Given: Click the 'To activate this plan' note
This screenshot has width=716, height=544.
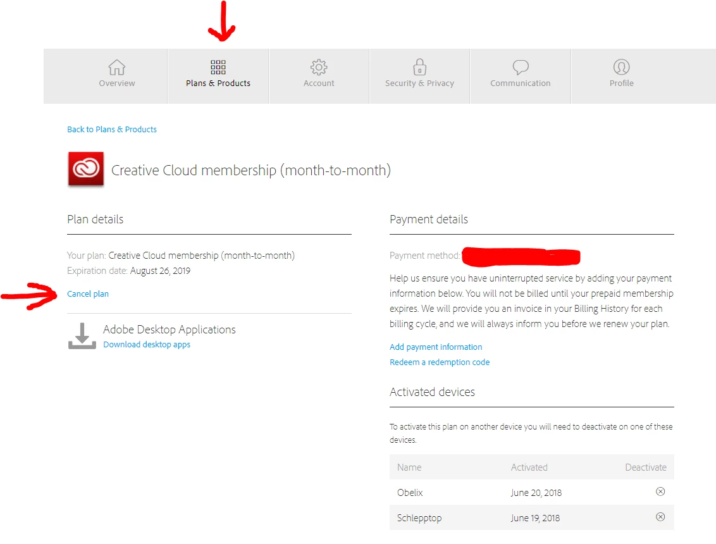Looking at the screenshot, I should click(531, 433).
